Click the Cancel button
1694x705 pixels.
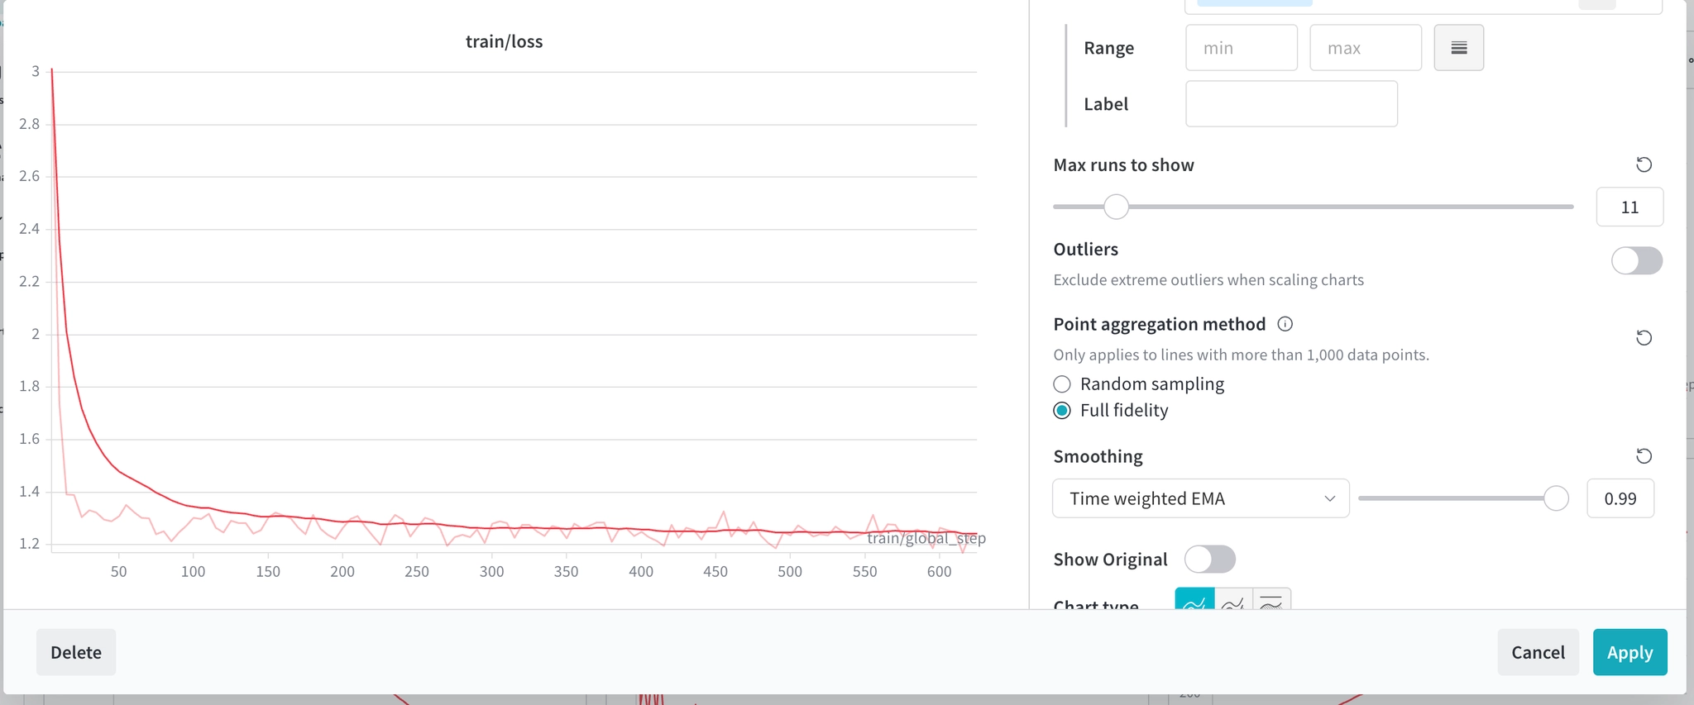(x=1538, y=652)
